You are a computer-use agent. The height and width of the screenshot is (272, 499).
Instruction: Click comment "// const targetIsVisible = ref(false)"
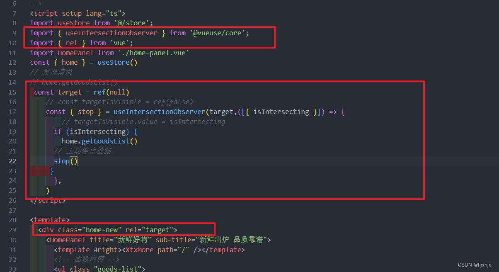coord(120,102)
